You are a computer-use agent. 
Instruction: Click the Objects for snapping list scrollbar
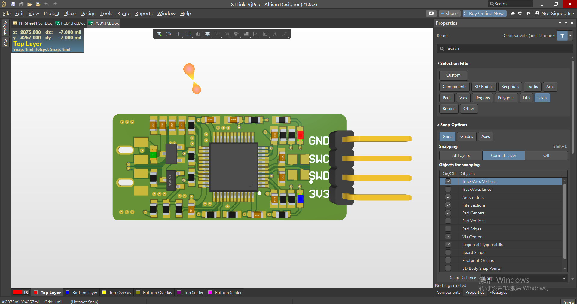click(x=565, y=221)
